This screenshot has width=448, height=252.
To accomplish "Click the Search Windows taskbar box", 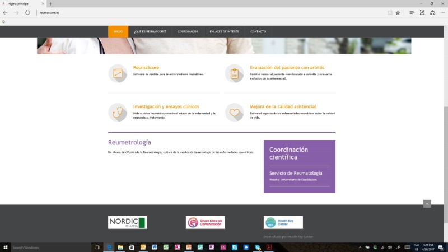I will tap(51, 248).
